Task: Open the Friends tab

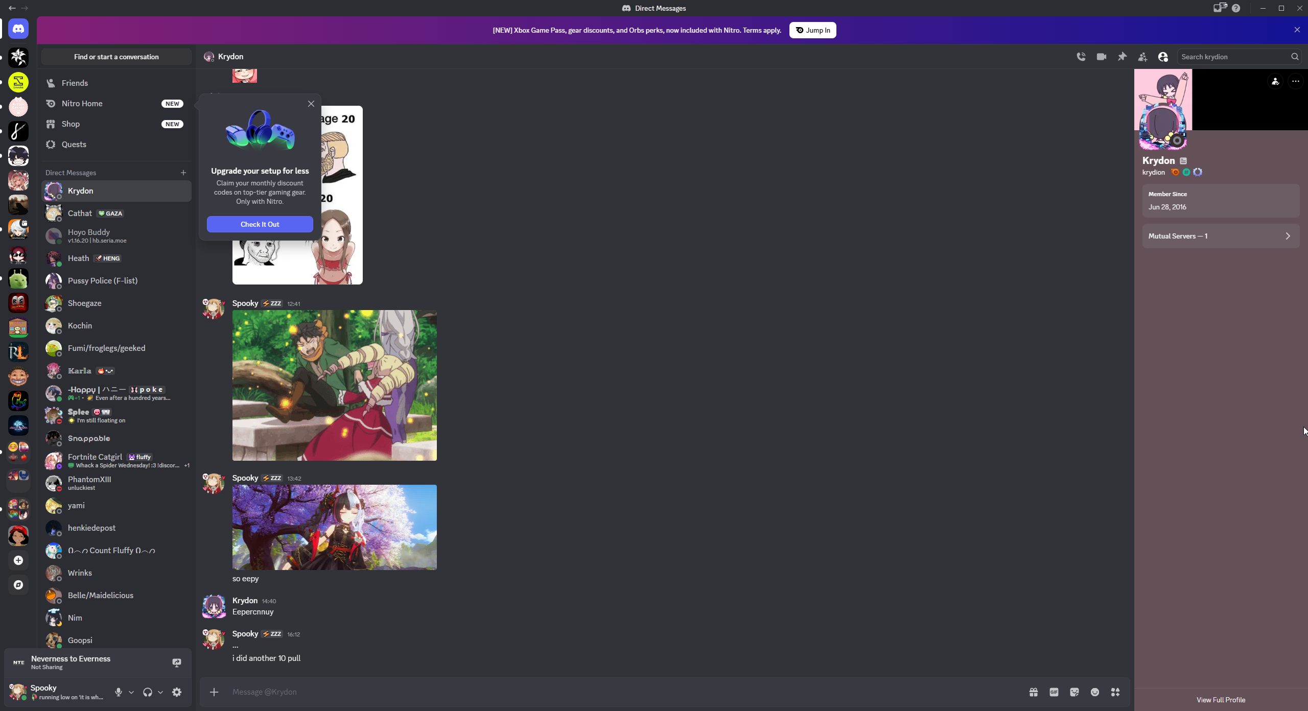Action: tap(116, 83)
